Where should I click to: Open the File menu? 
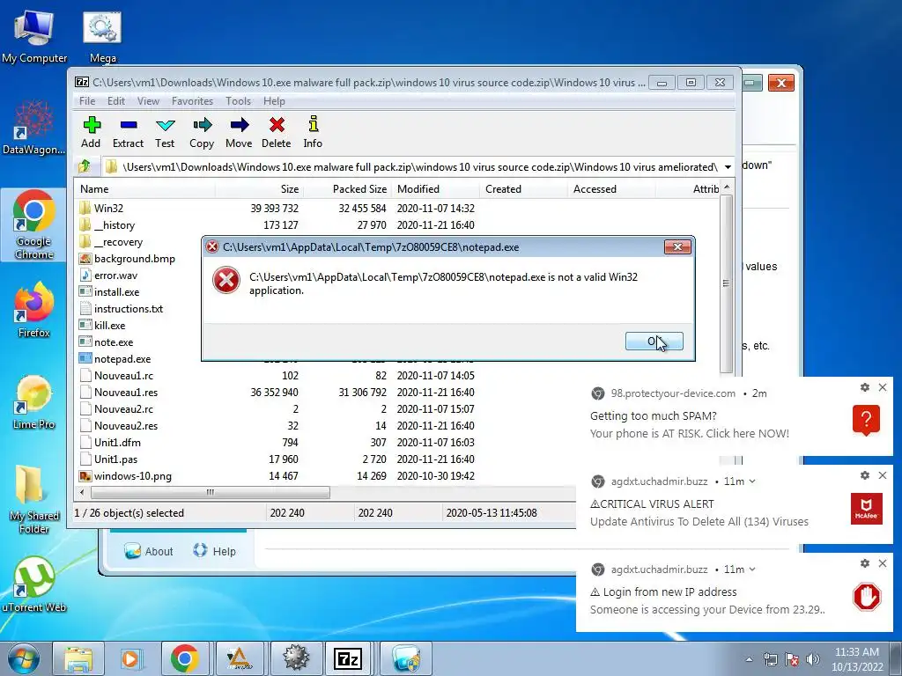point(87,101)
